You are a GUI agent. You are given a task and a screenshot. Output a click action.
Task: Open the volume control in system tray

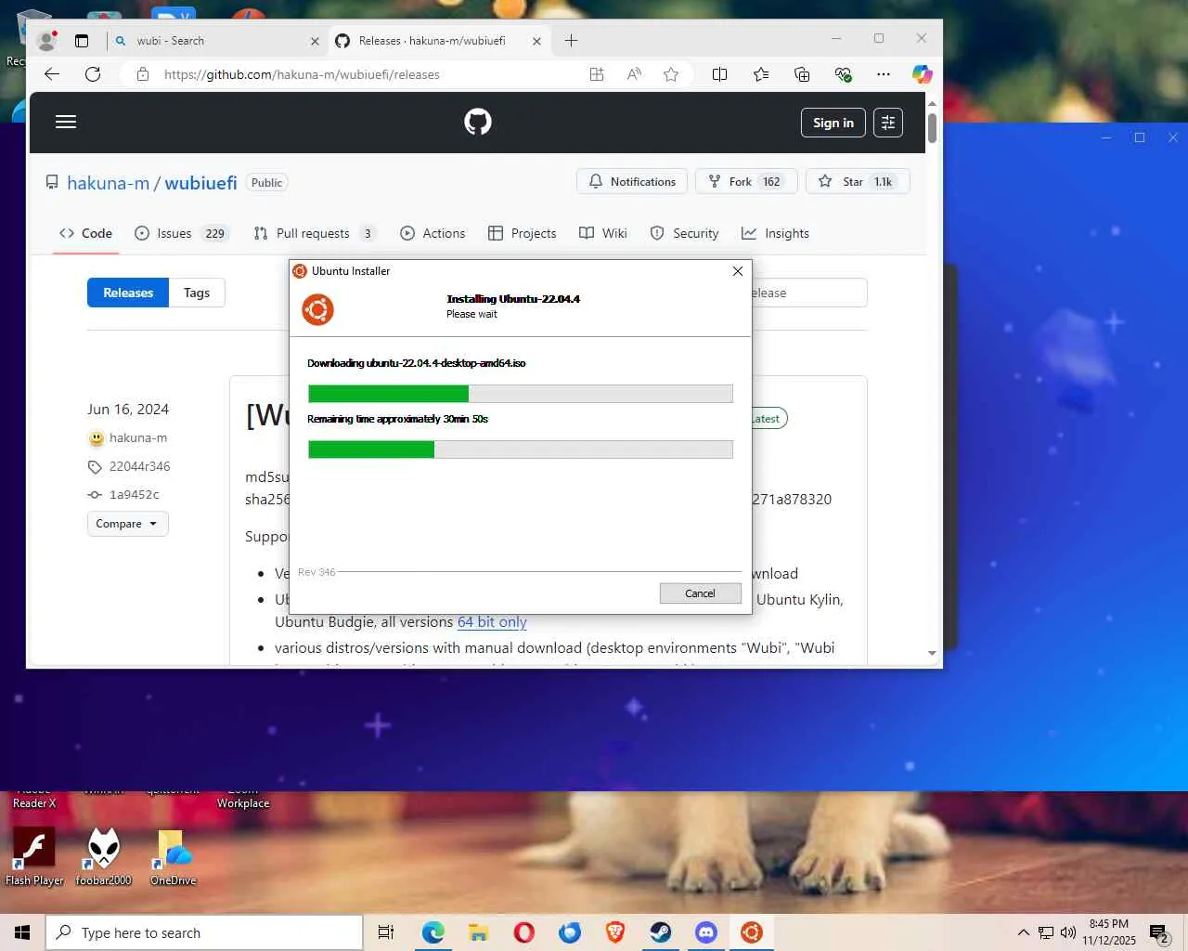click(1068, 932)
